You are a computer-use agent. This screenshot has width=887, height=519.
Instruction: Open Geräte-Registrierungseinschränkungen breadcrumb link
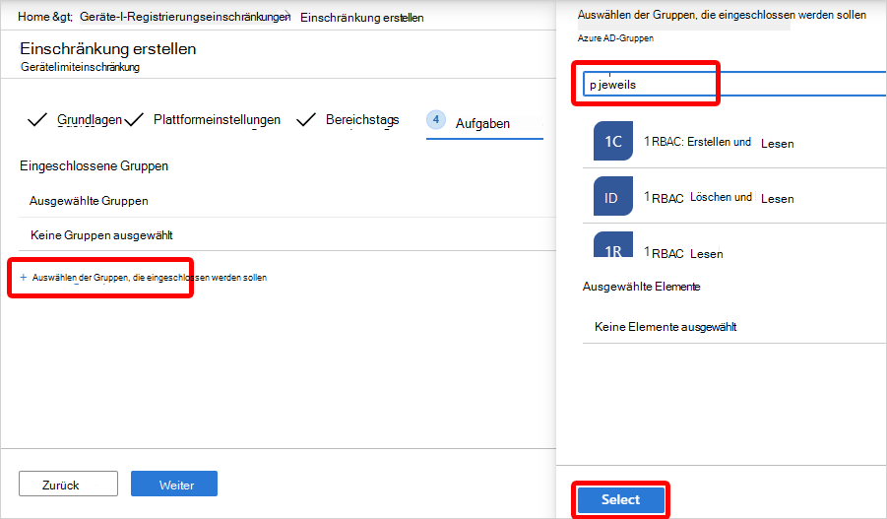tap(185, 17)
